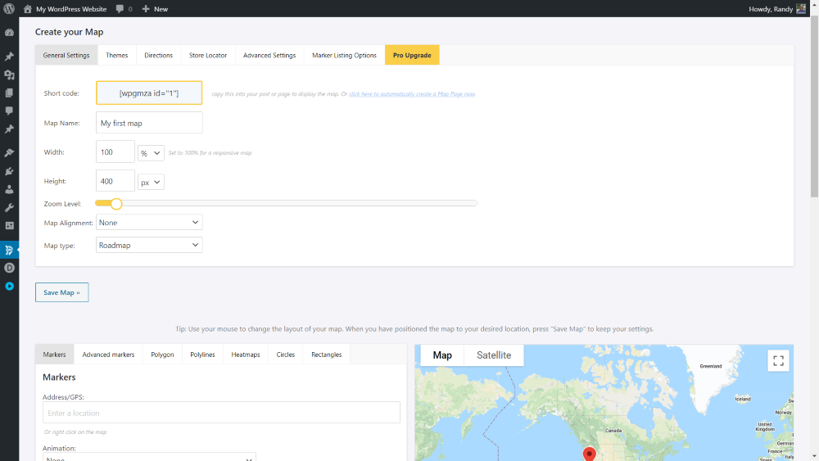
Task: Click the Width value field
Action: tap(115, 152)
